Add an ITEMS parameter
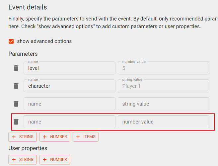This screenshot has height=166, width=218. point(86,137)
